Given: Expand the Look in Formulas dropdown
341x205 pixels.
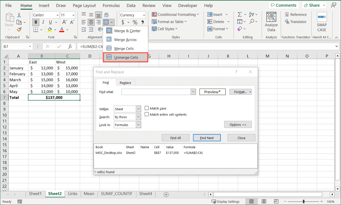Looking at the screenshot, I should (x=128, y=125).
